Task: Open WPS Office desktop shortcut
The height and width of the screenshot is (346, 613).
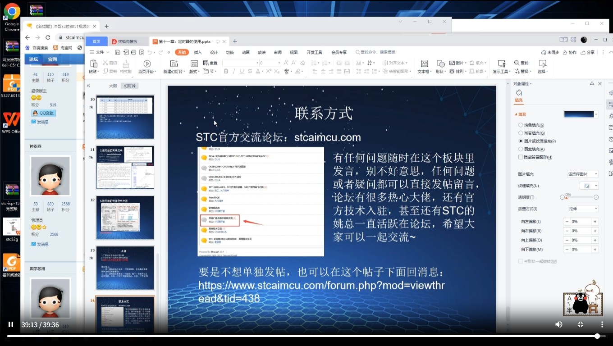Action: [x=11, y=123]
